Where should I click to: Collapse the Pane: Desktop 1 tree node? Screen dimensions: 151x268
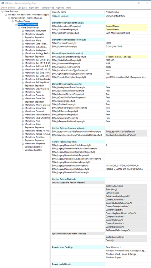tap(2, 11)
